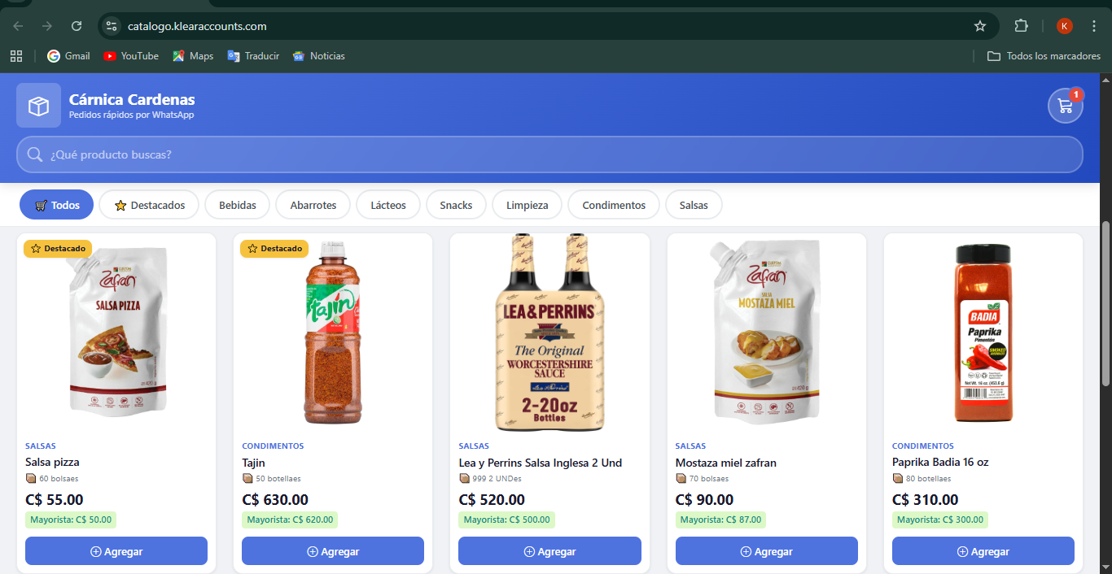Bookmark page with star icon
The width and height of the screenshot is (1112, 574).
click(980, 26)
